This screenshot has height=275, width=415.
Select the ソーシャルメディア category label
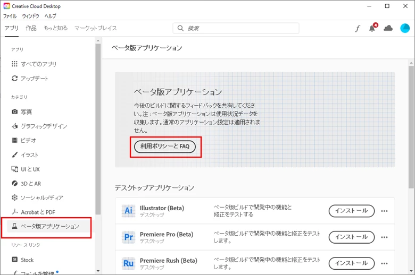[x=42, y=198]
